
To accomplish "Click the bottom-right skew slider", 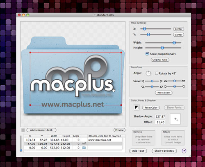I will pyautogui.click(x=175, y=86).
